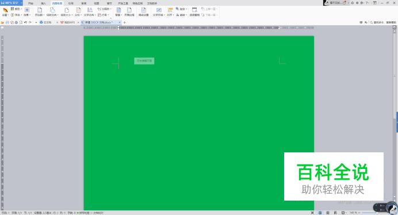Viewport: 398px width, 215px height.
Task: Click the save icon in quick-access bar
Action: pyautogui.click(x=7, y=22)
